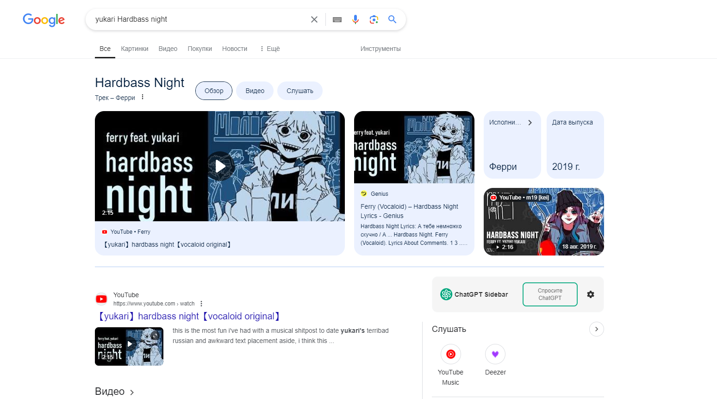This screenshot has width=717, height=399.
Task: Click the magnifier search button
Action: (x=392, y=19)
